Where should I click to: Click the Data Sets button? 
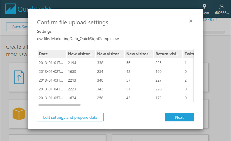[17, 27]
